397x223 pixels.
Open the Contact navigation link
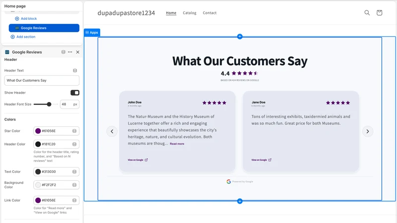point(209,13)
